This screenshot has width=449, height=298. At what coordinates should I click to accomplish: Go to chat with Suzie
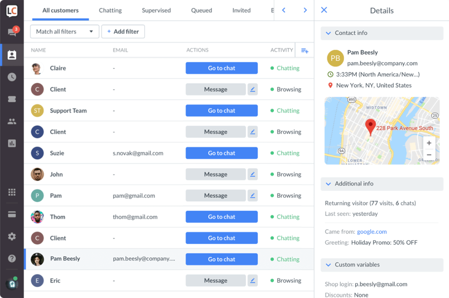tap(221, 153)
